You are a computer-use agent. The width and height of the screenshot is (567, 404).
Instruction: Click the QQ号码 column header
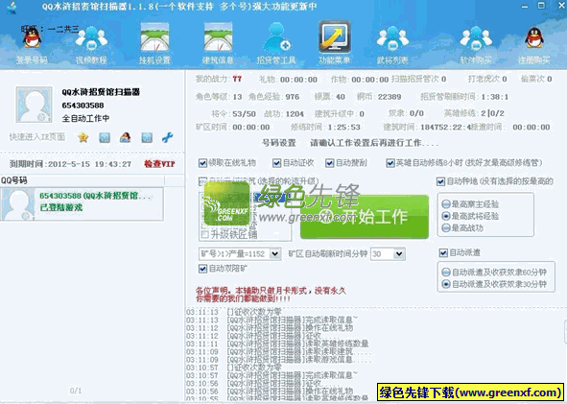83,180
